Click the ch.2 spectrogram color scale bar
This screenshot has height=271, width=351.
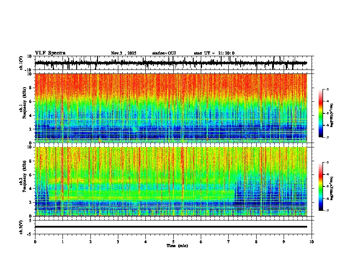pyautogui.click(x=320, y=186)
